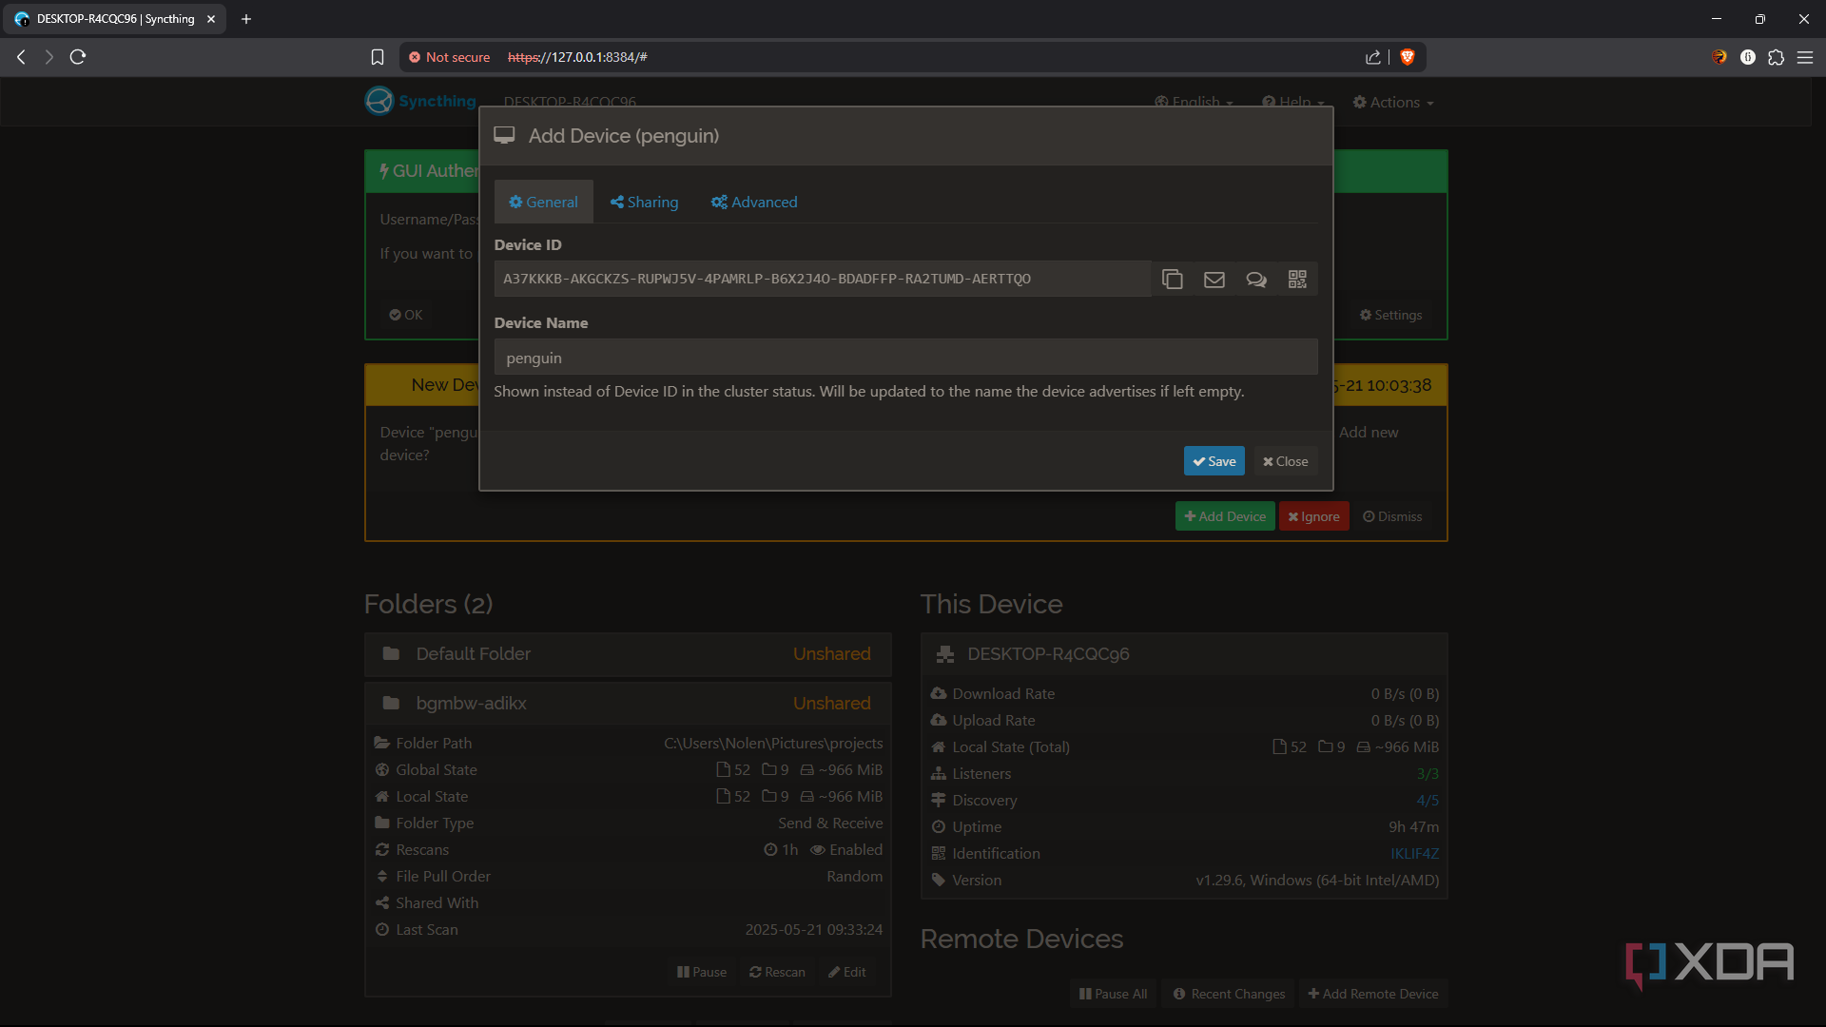Save the new penguin device

[x=1214, y=461]
